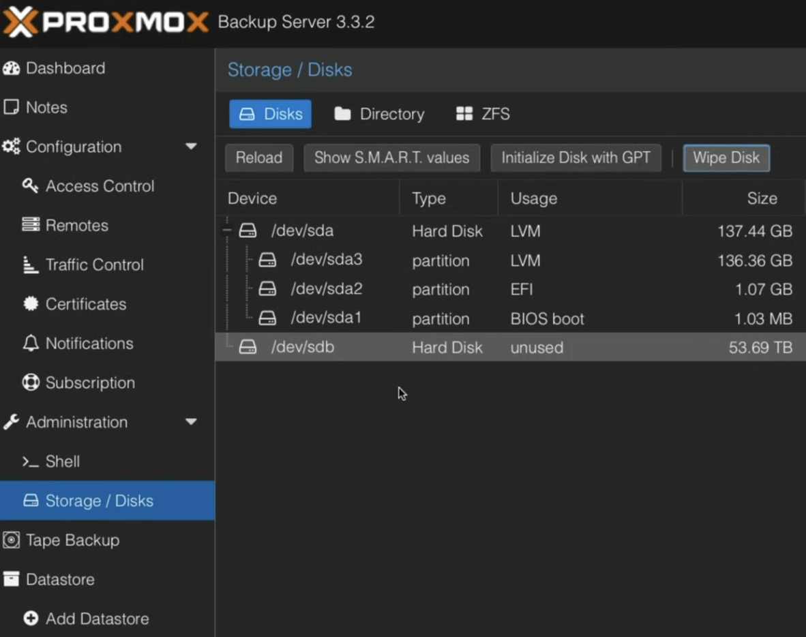Open the Dashboard from the sidebar
Screen dimensions: 806x637
coord(65,68)
